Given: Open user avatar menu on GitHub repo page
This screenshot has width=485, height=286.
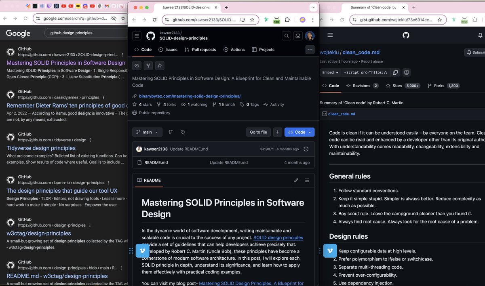Looking at the screenshot, I should pyautogui.click(x=310, y=36).
